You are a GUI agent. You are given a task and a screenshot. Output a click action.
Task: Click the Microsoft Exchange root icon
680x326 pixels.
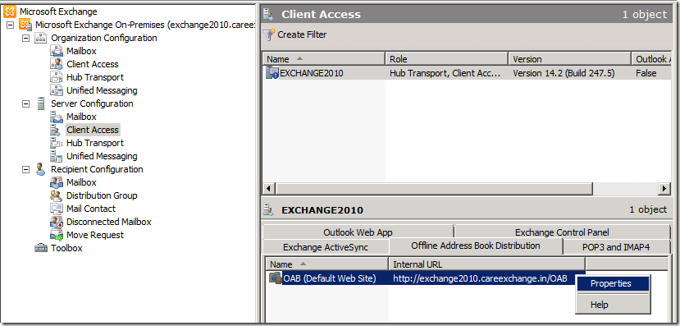click(x=10, y=11)
